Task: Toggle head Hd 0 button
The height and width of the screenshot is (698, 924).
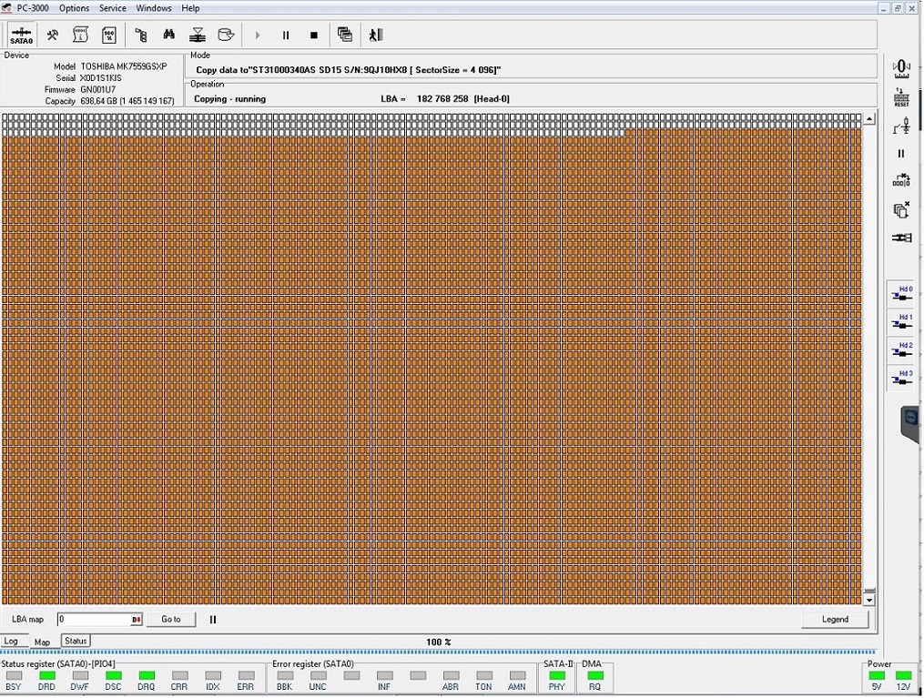Action: pos(901,295)
